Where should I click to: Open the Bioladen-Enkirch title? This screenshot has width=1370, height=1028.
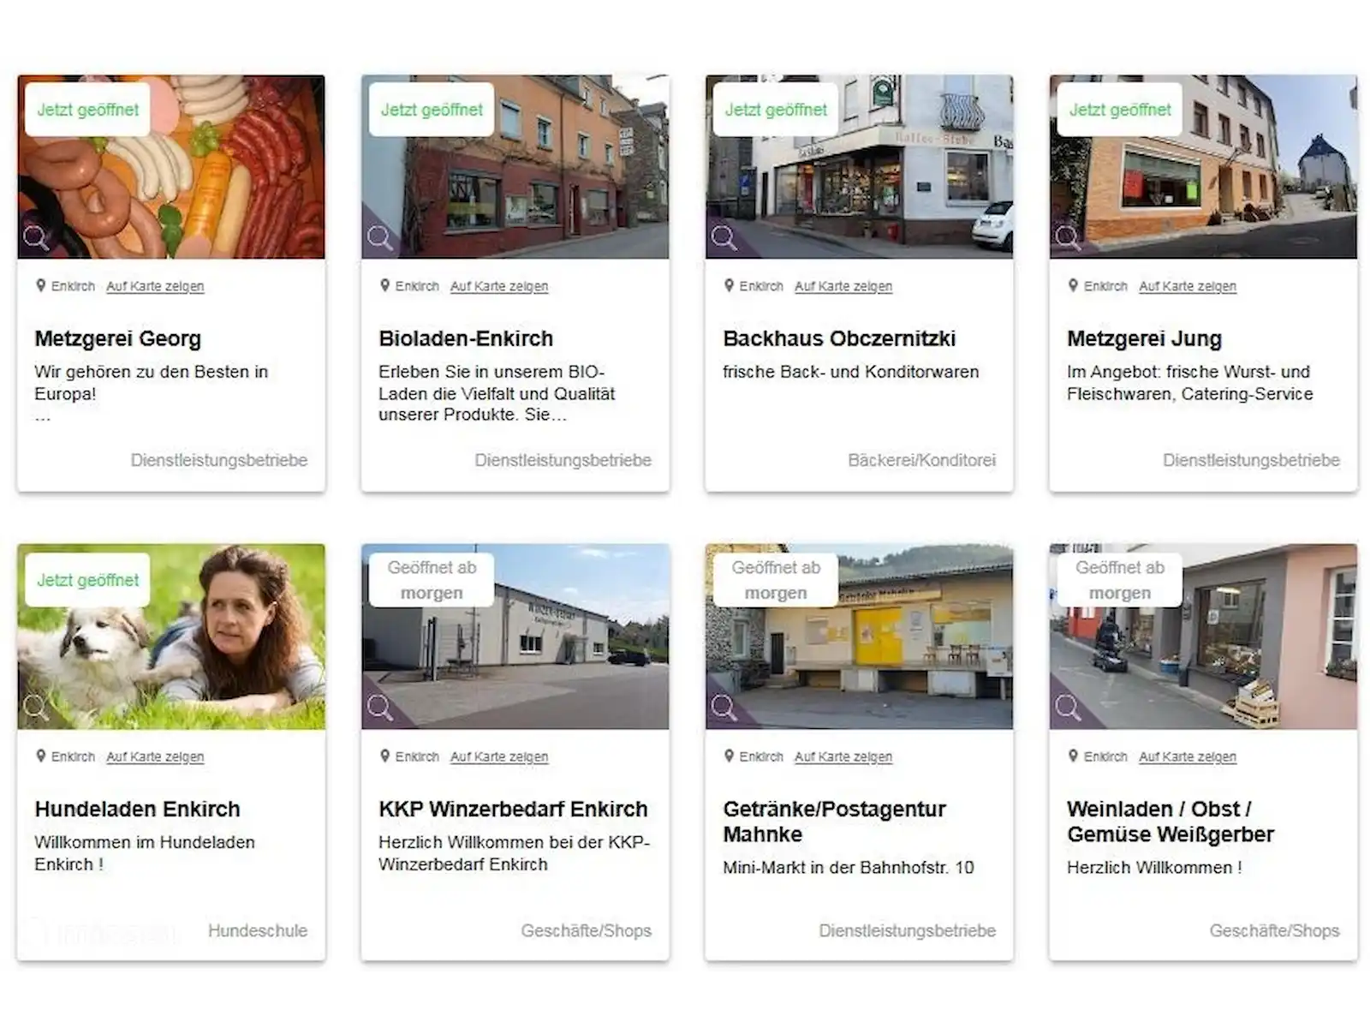tap(466, 338)
